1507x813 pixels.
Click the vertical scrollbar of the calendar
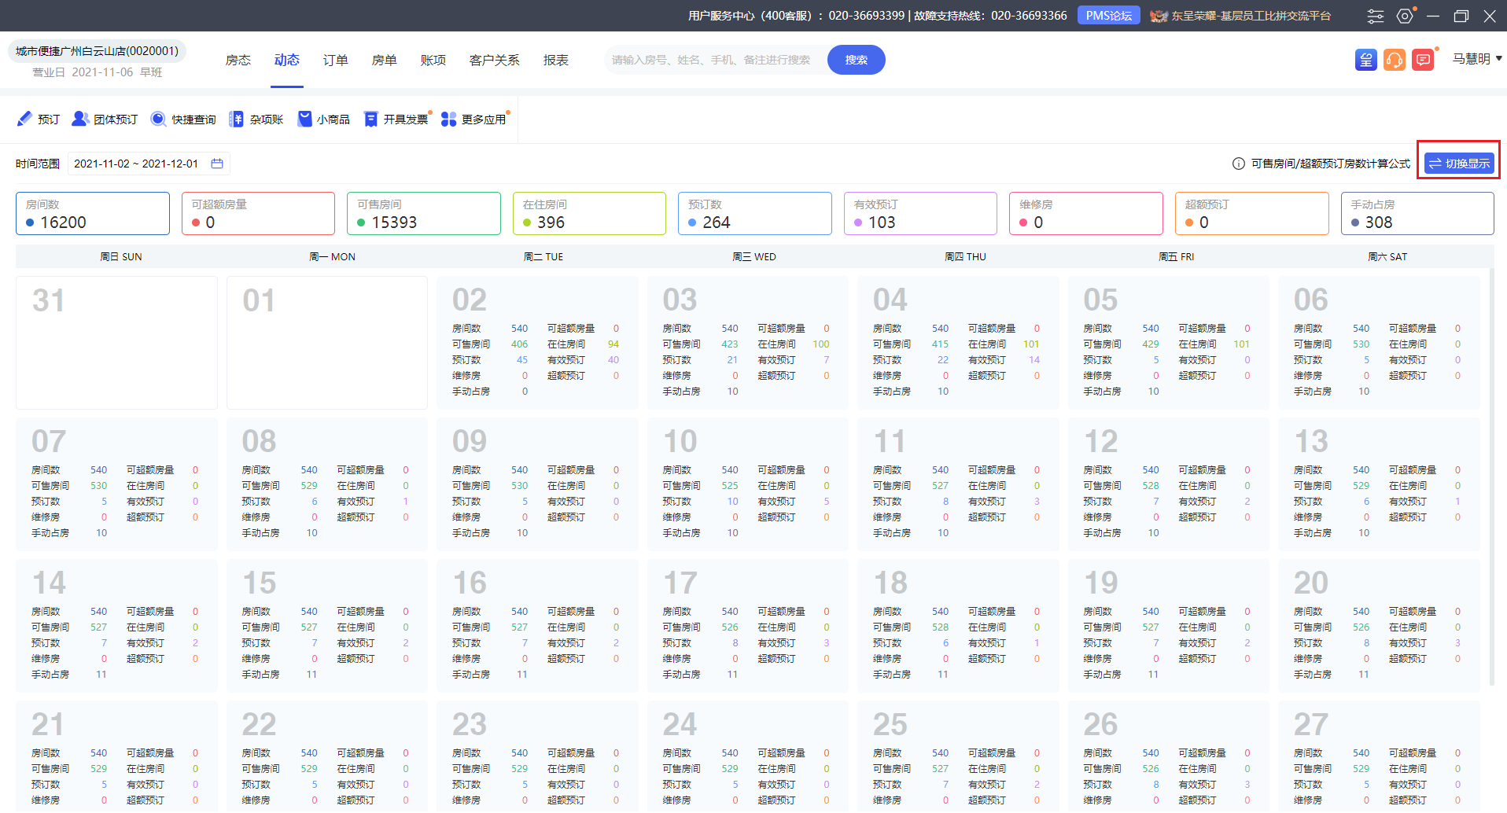pyautogui.click(x=1491, y=476)
